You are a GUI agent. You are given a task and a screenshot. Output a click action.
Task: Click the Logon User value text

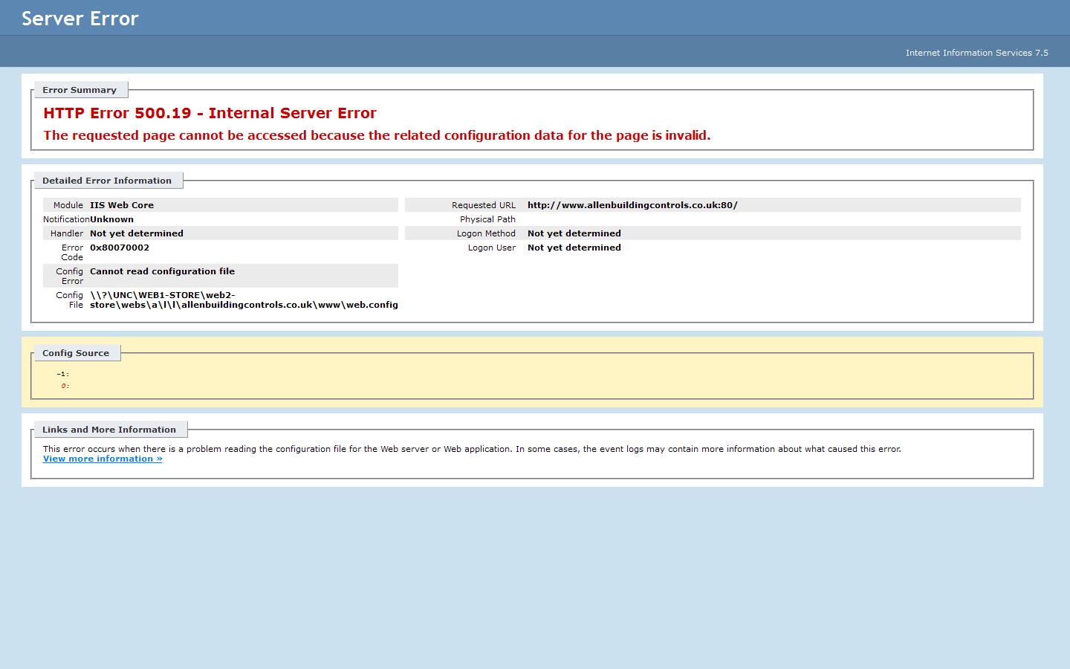[574, 248]
